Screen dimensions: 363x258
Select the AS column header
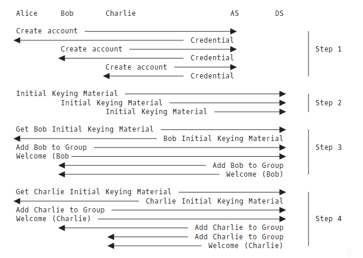[235, 13]
